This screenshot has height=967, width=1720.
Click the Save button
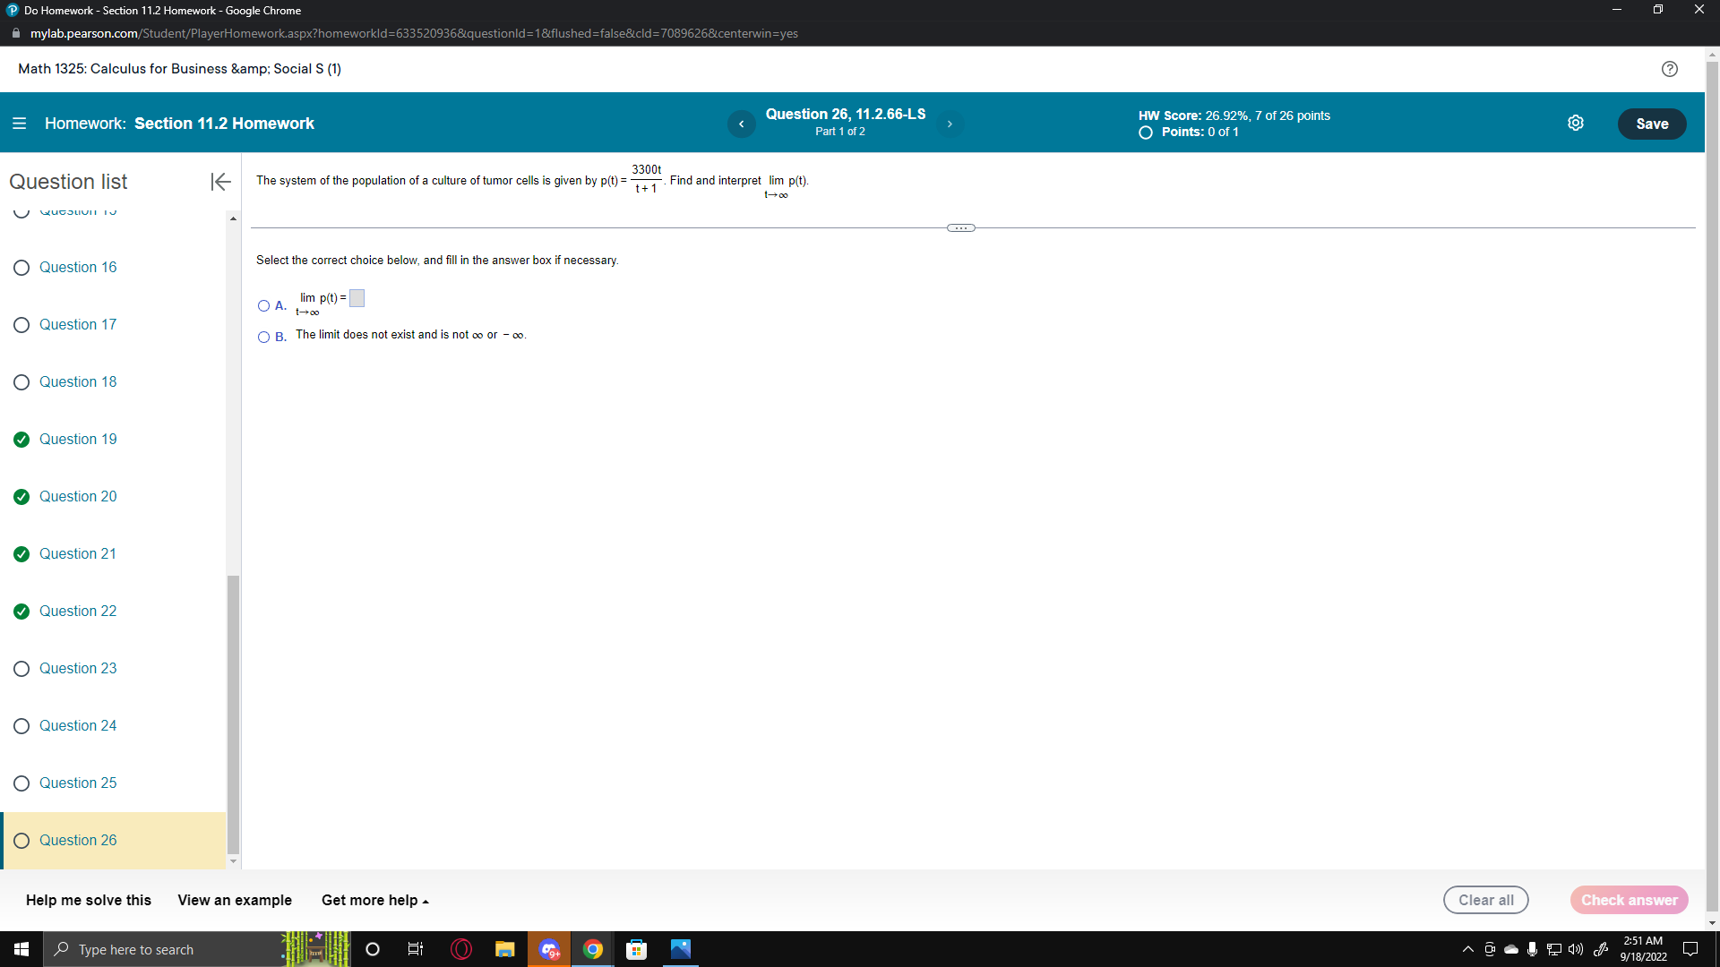[x=1652, y=124]
